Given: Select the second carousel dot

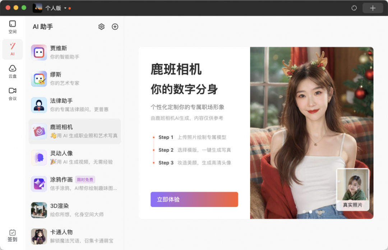Looking at the screenshot, I should pyautogui.click(x=311, y=212).
